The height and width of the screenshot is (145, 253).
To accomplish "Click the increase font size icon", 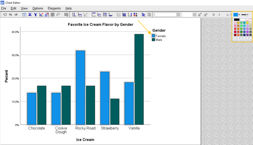I will click(200, 14).
